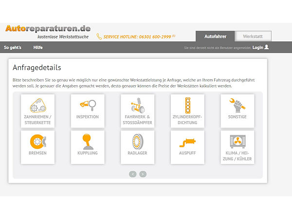Click the RADLAGER label text
The image size is (292, 219).
137,153
